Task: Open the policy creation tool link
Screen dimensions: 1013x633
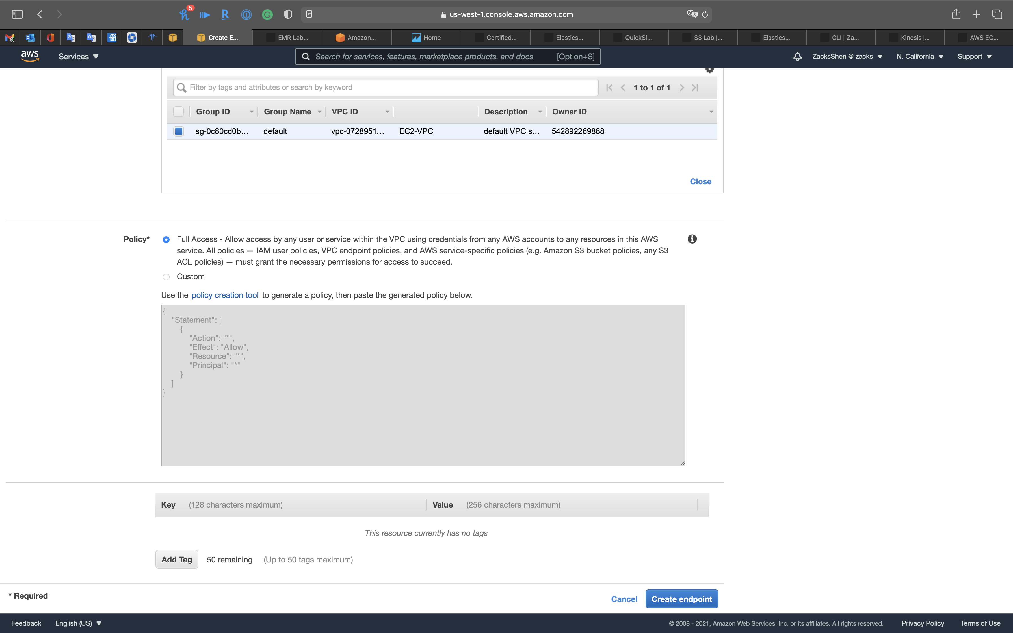Action: (225, 295)
